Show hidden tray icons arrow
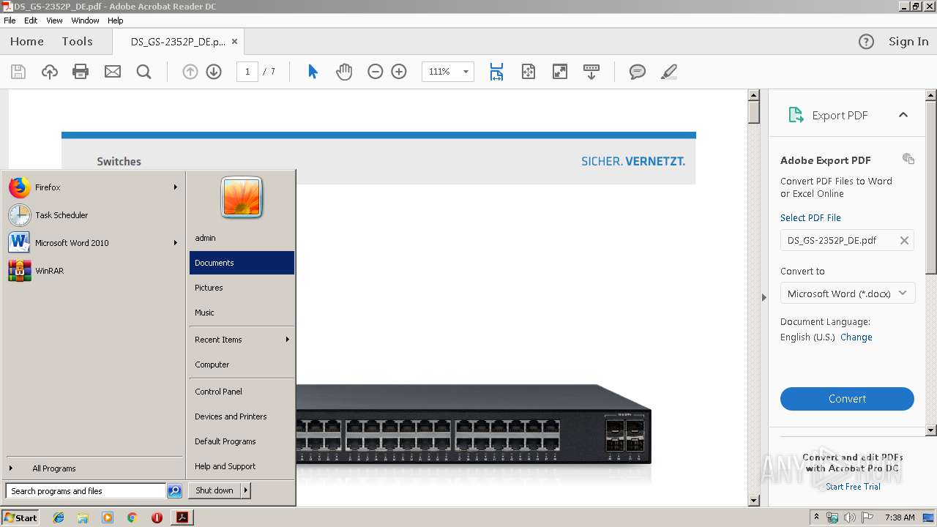 816,517
